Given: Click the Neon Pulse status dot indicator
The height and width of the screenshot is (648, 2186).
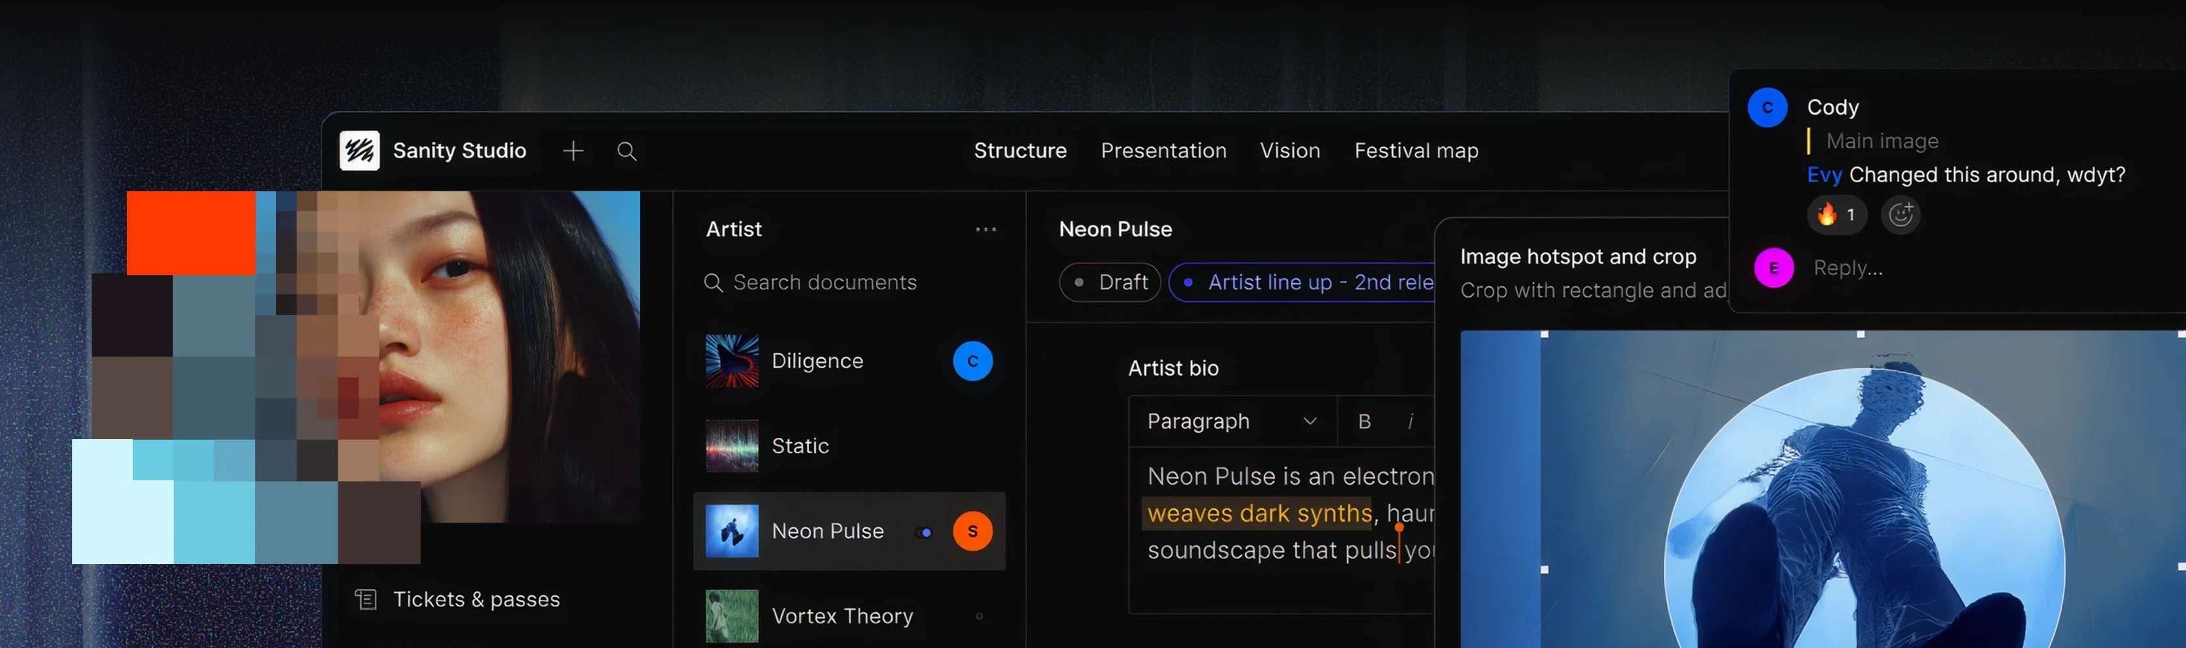Looking at the screenshot, I should coord(924,533).
